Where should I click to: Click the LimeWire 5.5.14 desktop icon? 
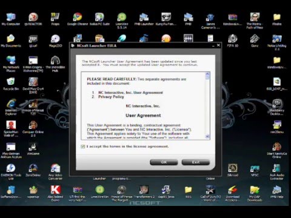click(122, 21)
